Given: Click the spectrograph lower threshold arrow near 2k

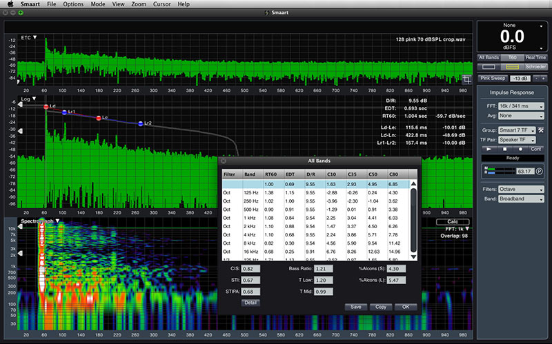Looking at the screenshot, I should [20, 253].
